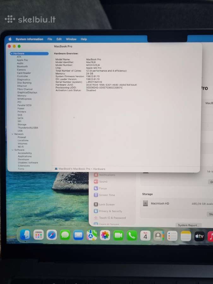Select Controller in the sidebar

(23, 76)
